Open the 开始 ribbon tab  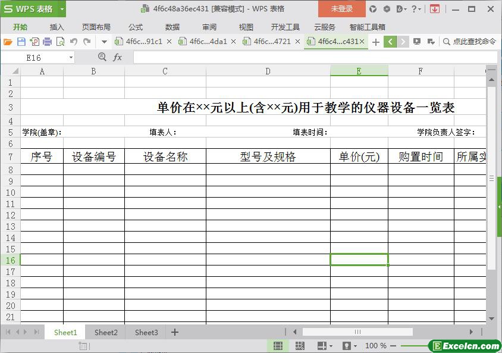pos(20,27)
